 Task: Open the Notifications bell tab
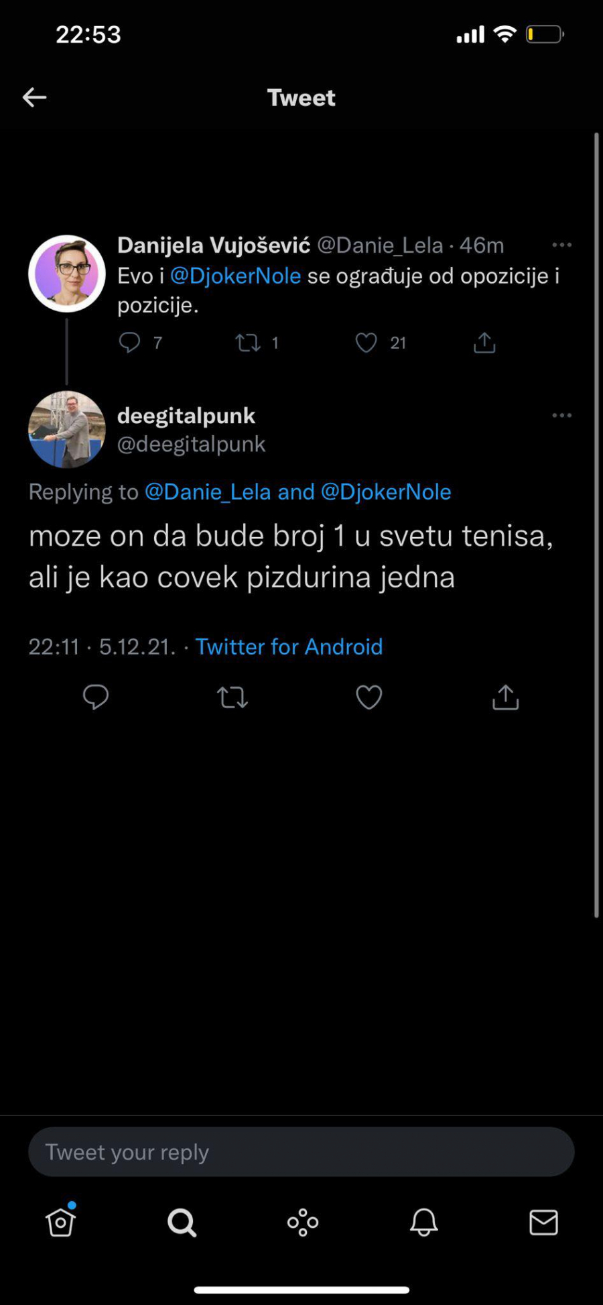click(x=423, y=1223)
